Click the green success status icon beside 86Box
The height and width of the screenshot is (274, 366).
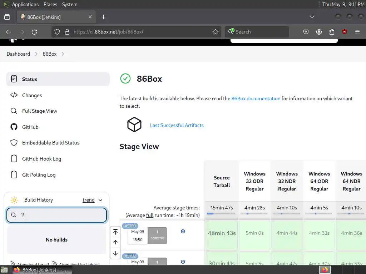[x=125, y=78]
